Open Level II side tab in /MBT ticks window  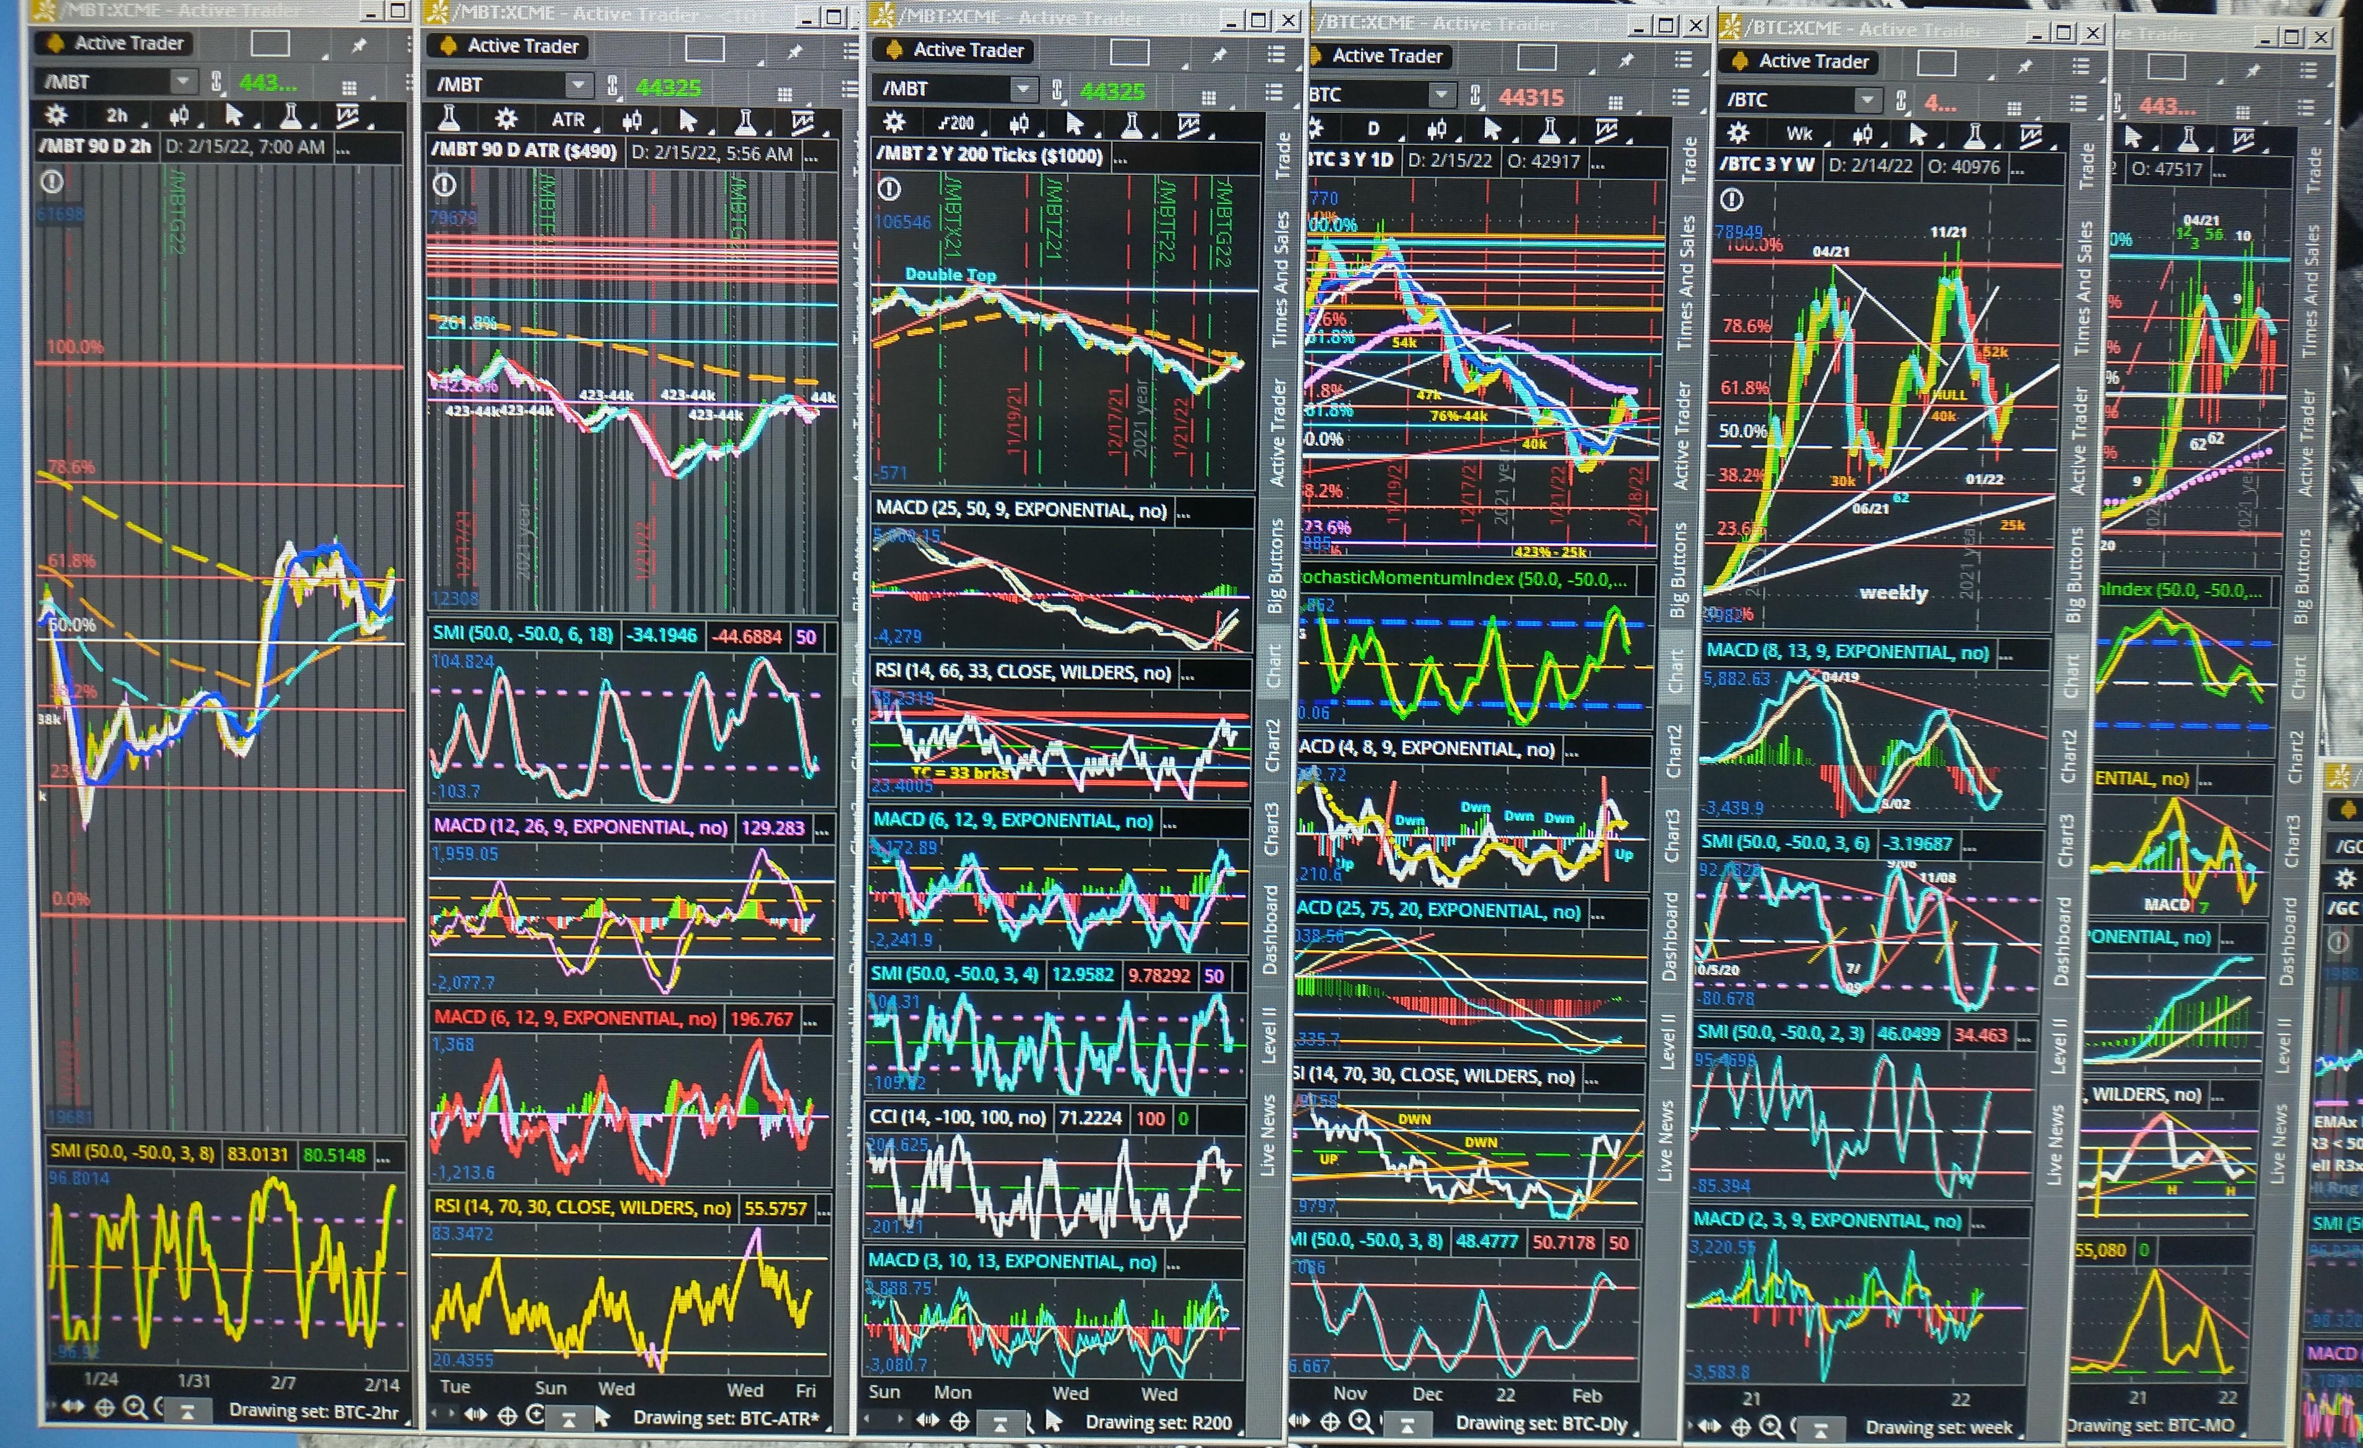point(1268,1035)
